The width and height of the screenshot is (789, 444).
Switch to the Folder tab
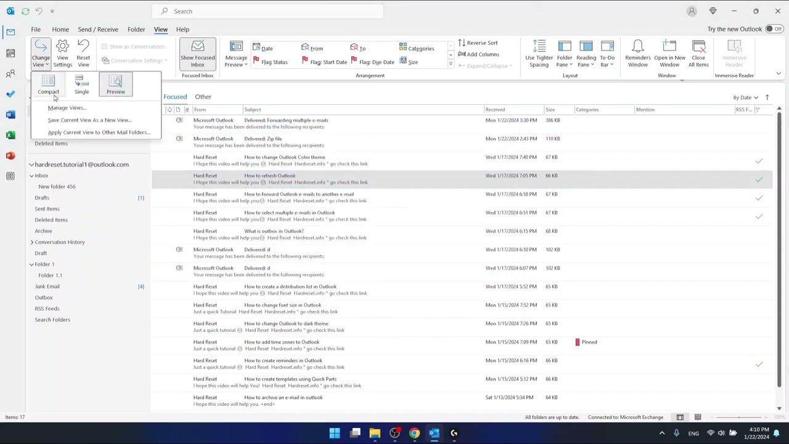[x=136, y=29]
